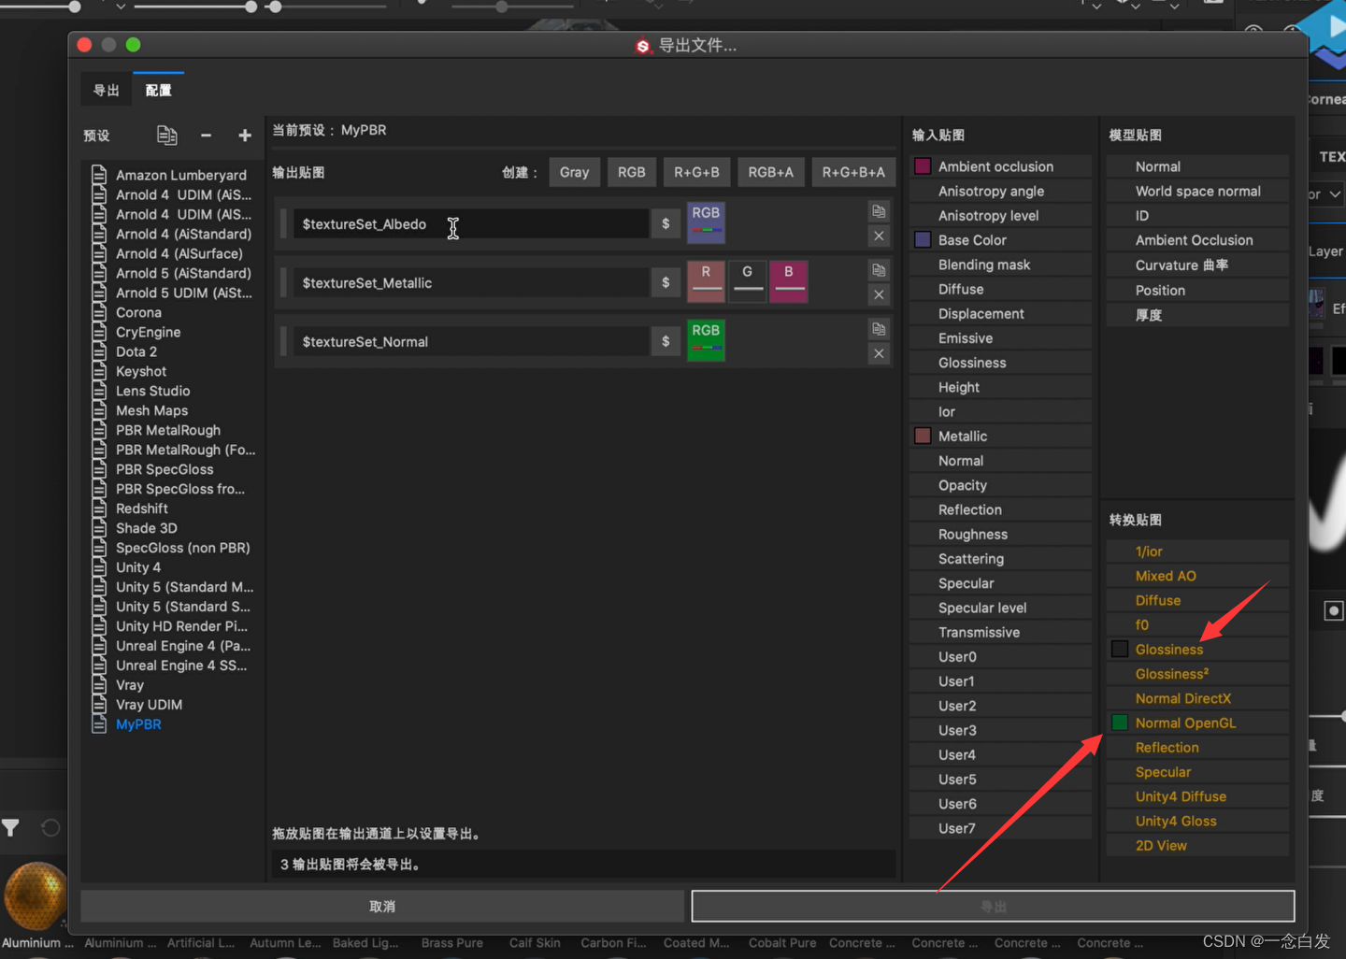Select Normal DirectX converted map
Screen dimensions: 1346x959
click(1197, 698)
